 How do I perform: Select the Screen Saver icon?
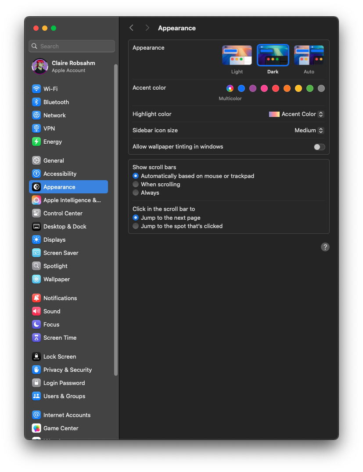(x=36, y=253)
